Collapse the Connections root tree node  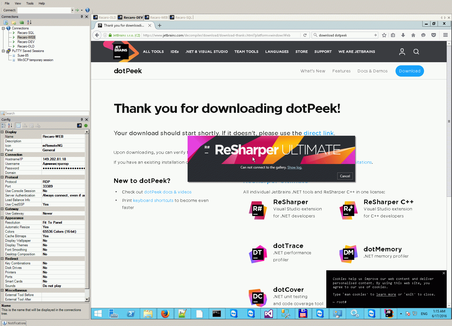coord(3,28)
